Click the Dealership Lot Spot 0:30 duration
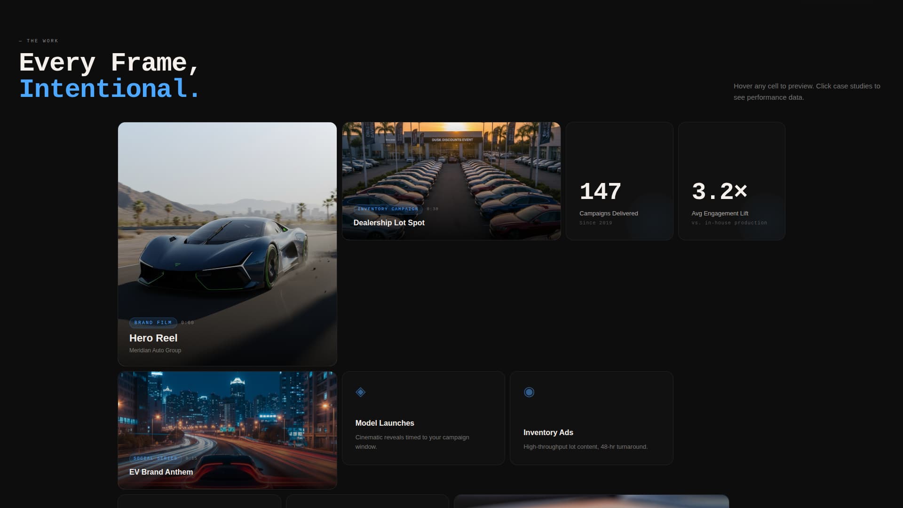Screen dimensions: 903x508 [433, 209]
